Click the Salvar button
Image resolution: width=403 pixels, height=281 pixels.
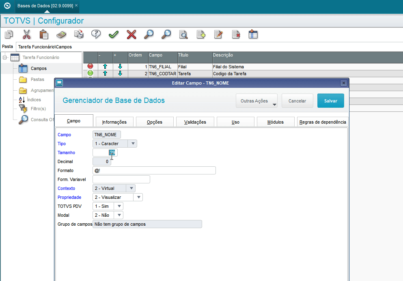click(330, 101)
